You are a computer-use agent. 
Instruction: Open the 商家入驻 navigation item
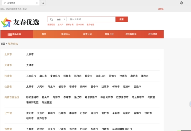click(x=109, y=34)
